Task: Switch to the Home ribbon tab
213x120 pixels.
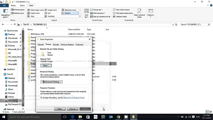Action: (x=13, y=5)
